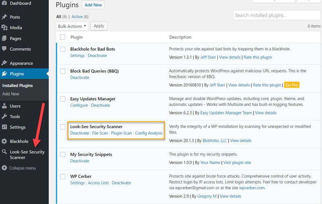Screen dimensions: 322x204
Task: Open Appearance in the sidebar menu
Action: [x=21, y=63]
